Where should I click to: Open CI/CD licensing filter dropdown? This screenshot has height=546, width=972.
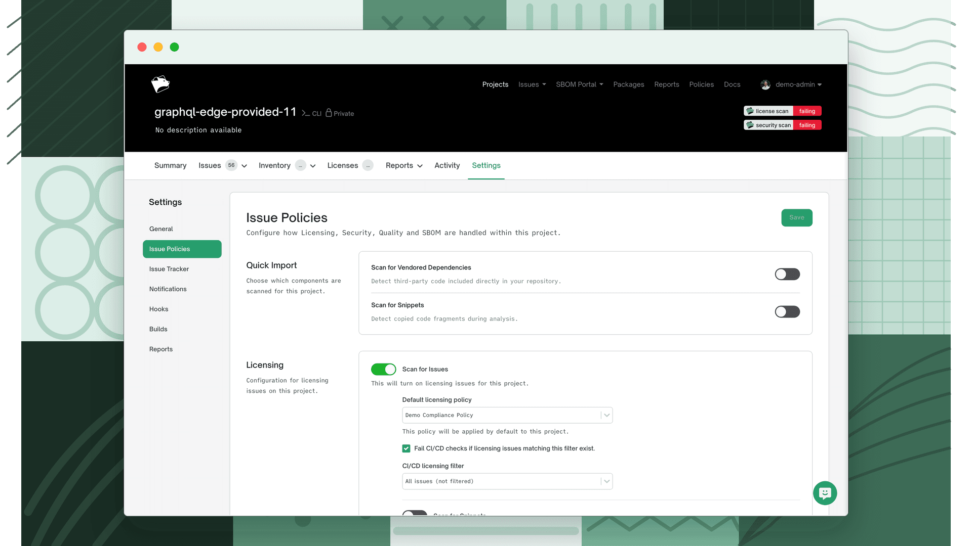coord(507,481)
